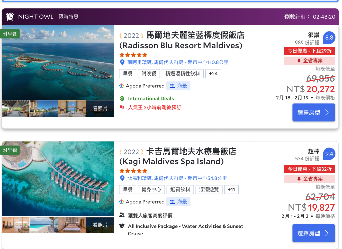Click the couple icon beside 獲雙人旅客高度評價
The height and width of the screenshot is (249, 342).
coord(122,215)
